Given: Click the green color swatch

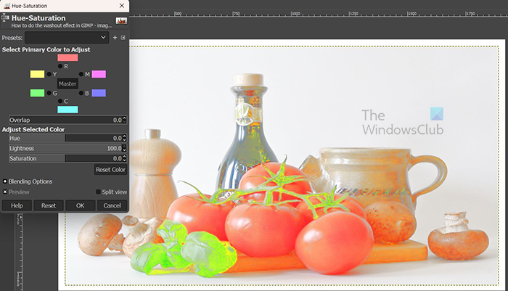Looking at the screenshot, I should pos(37,93).
